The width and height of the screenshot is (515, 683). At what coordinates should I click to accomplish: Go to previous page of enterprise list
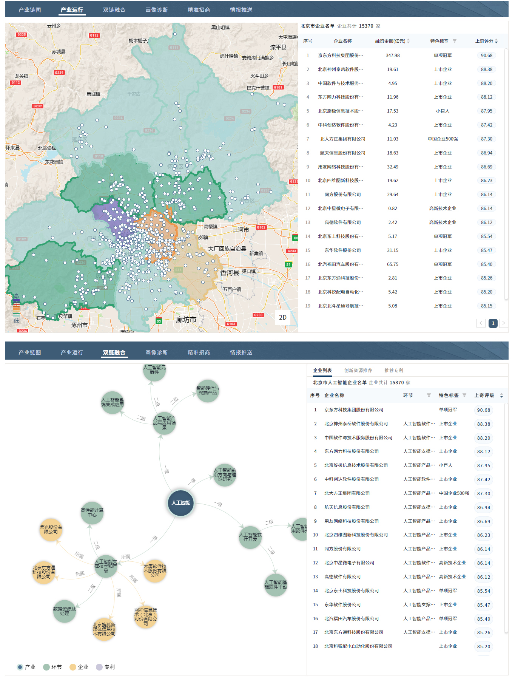click(481, 323)
